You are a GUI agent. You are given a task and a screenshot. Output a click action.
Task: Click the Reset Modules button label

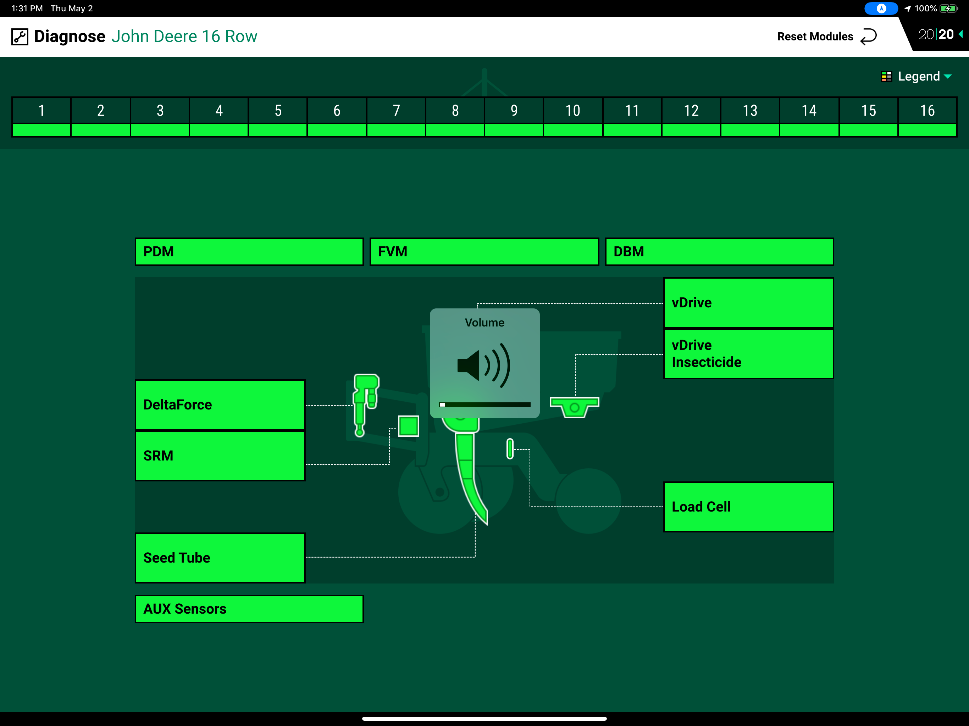pyautogui.click(x=815, y=37)
